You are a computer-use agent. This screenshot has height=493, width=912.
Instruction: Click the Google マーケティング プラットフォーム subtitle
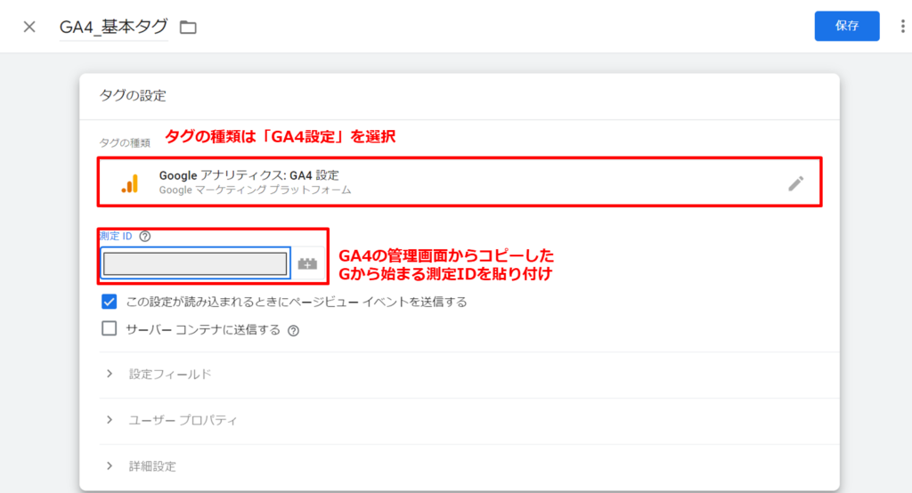pyautogui.click(x=255, y=190)
